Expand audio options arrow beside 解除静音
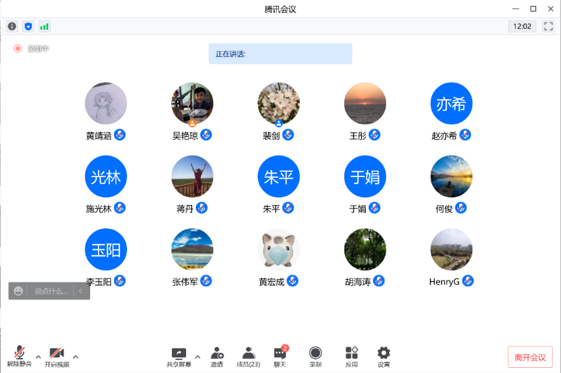 (38, 357)
